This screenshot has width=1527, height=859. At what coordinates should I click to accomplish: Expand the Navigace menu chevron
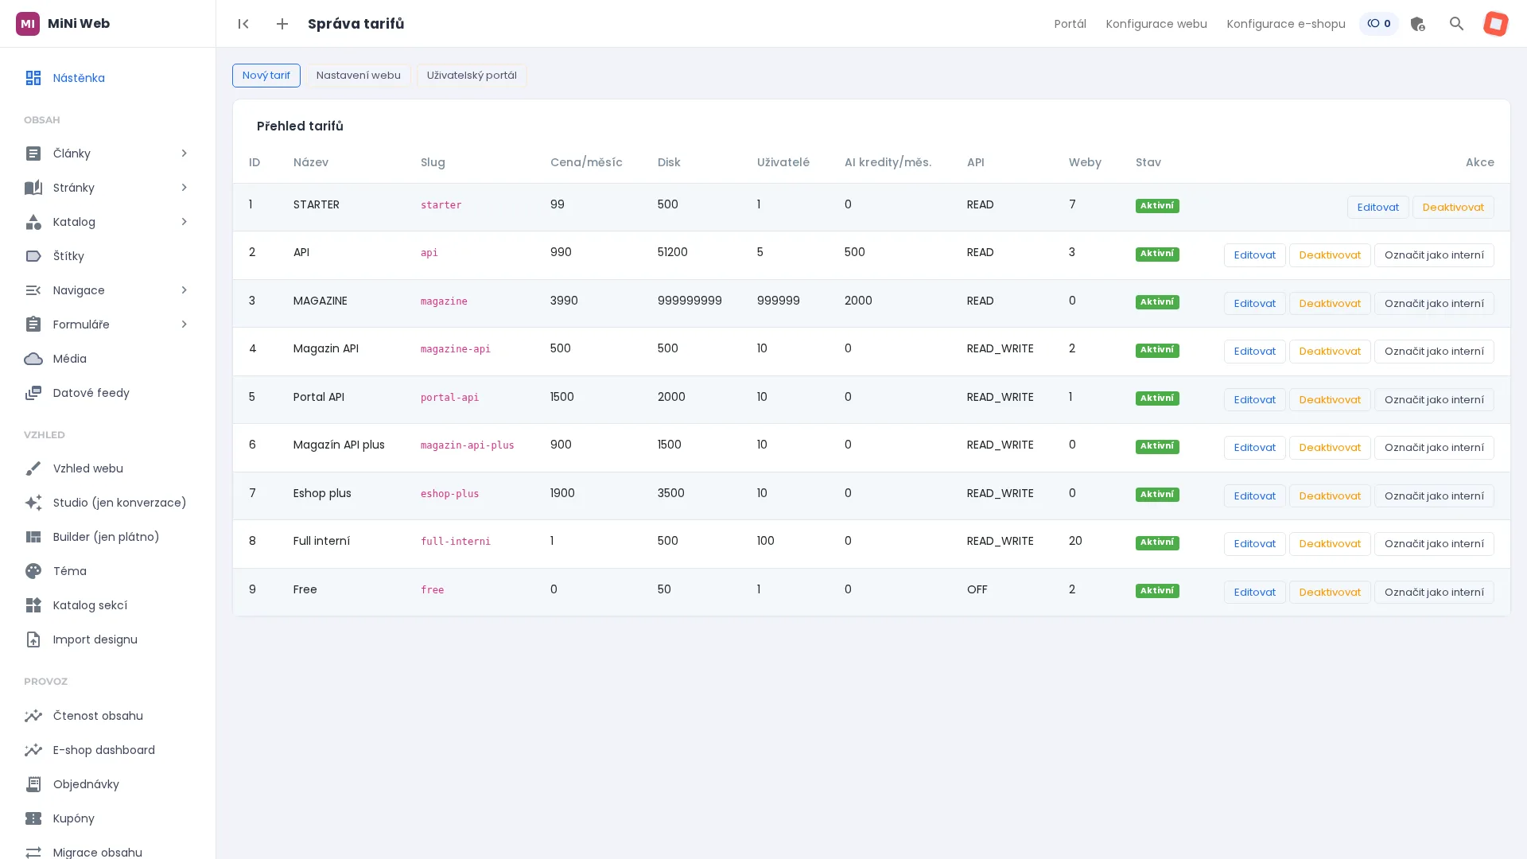tap(184, 290)
